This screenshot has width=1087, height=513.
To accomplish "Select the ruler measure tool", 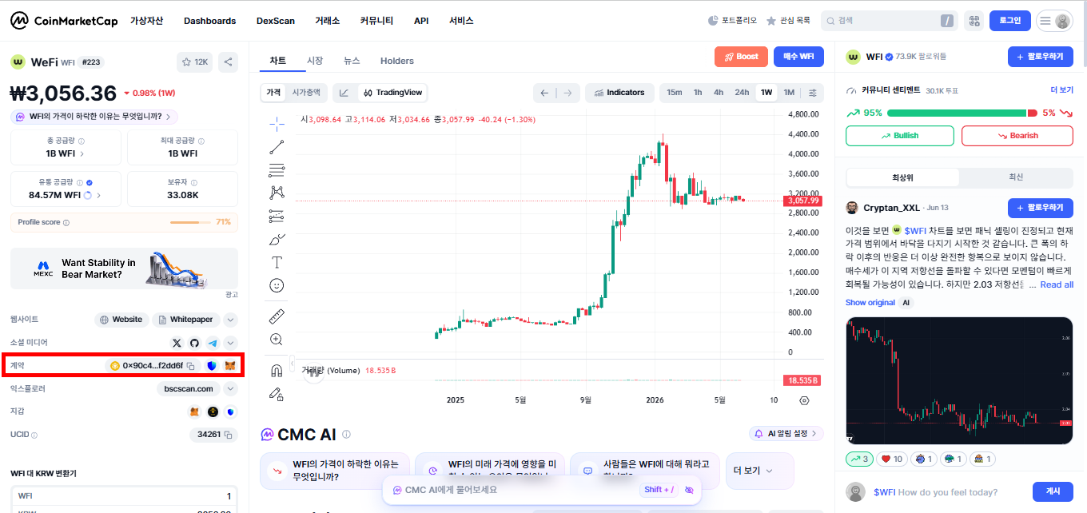I will tap(277, 316).
